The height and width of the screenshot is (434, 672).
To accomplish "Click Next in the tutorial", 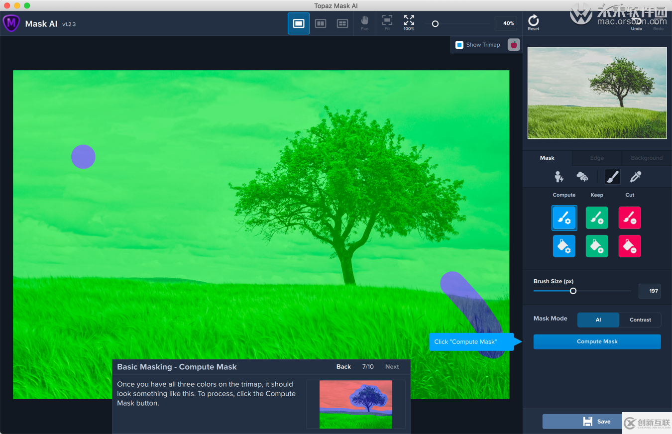I will 392,367.
